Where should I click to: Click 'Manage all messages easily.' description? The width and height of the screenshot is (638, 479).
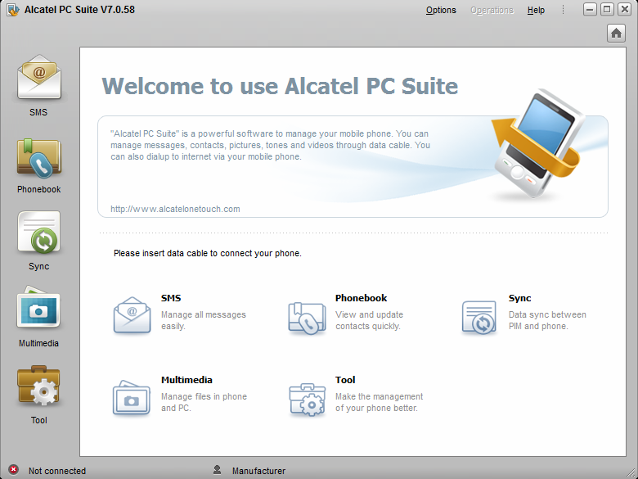coord(204,320)
